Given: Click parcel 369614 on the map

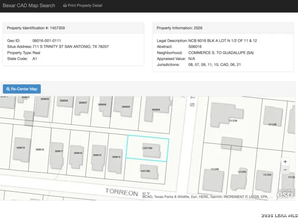Looking at the screenshot, I should 116,157.
